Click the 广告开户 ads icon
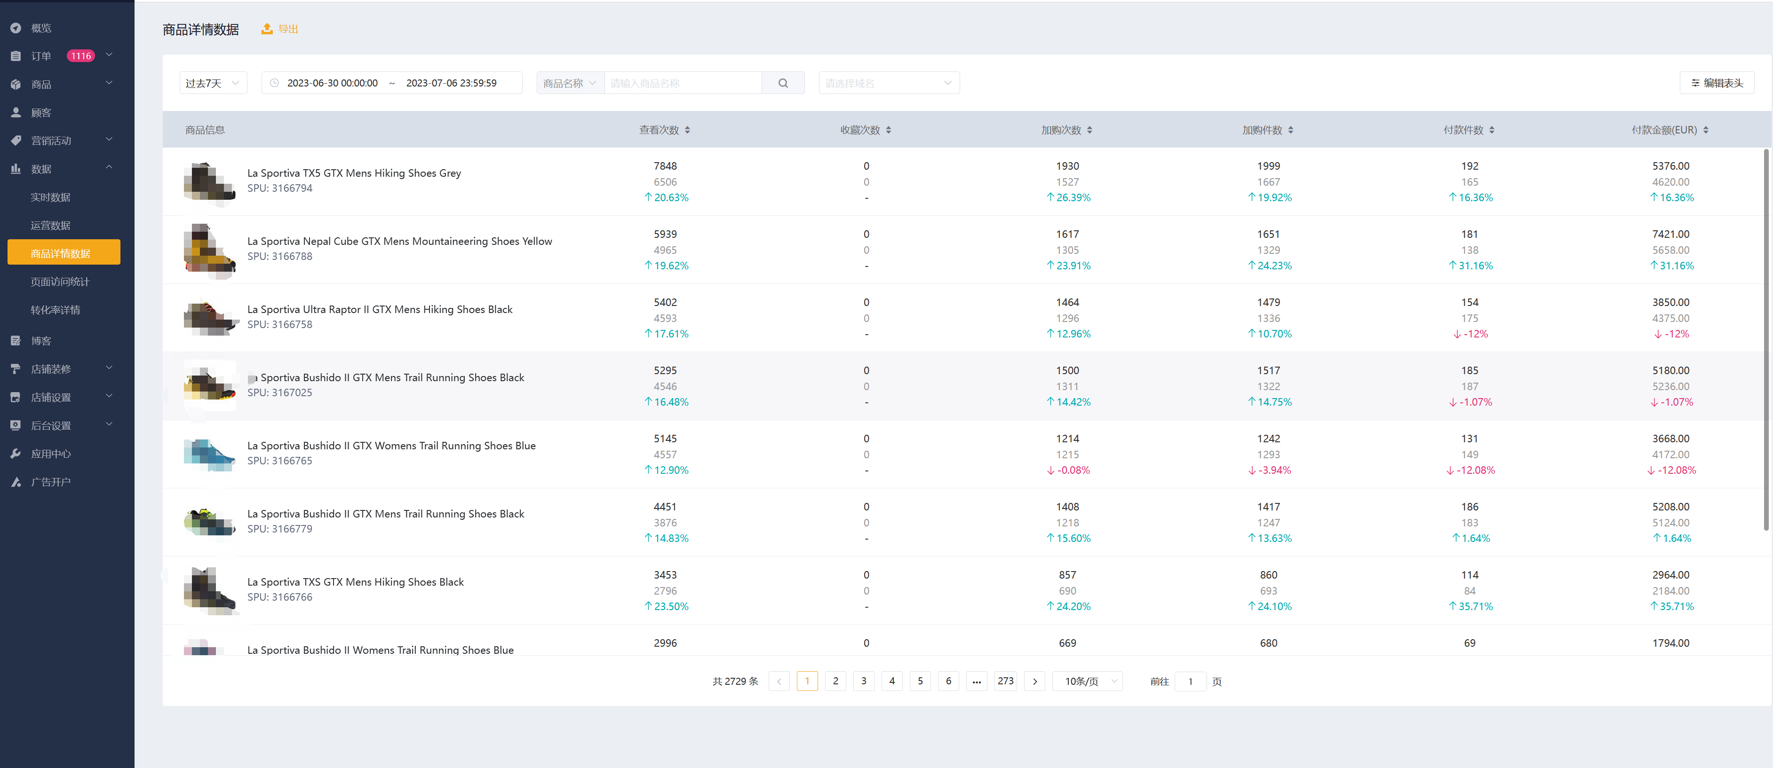The image size is (1773, 768). point(16,482)
